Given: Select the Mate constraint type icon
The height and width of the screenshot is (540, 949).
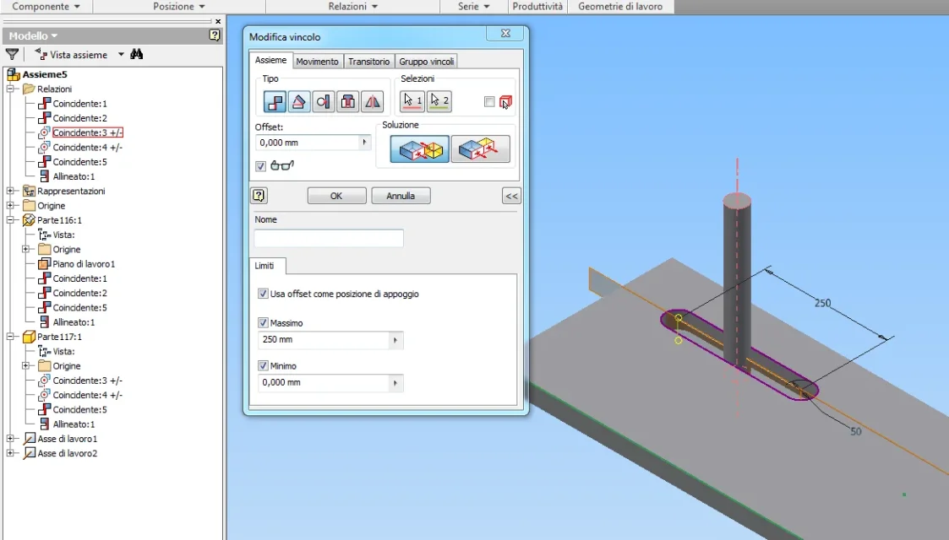Looking at the screenshot, I should 275,101.
